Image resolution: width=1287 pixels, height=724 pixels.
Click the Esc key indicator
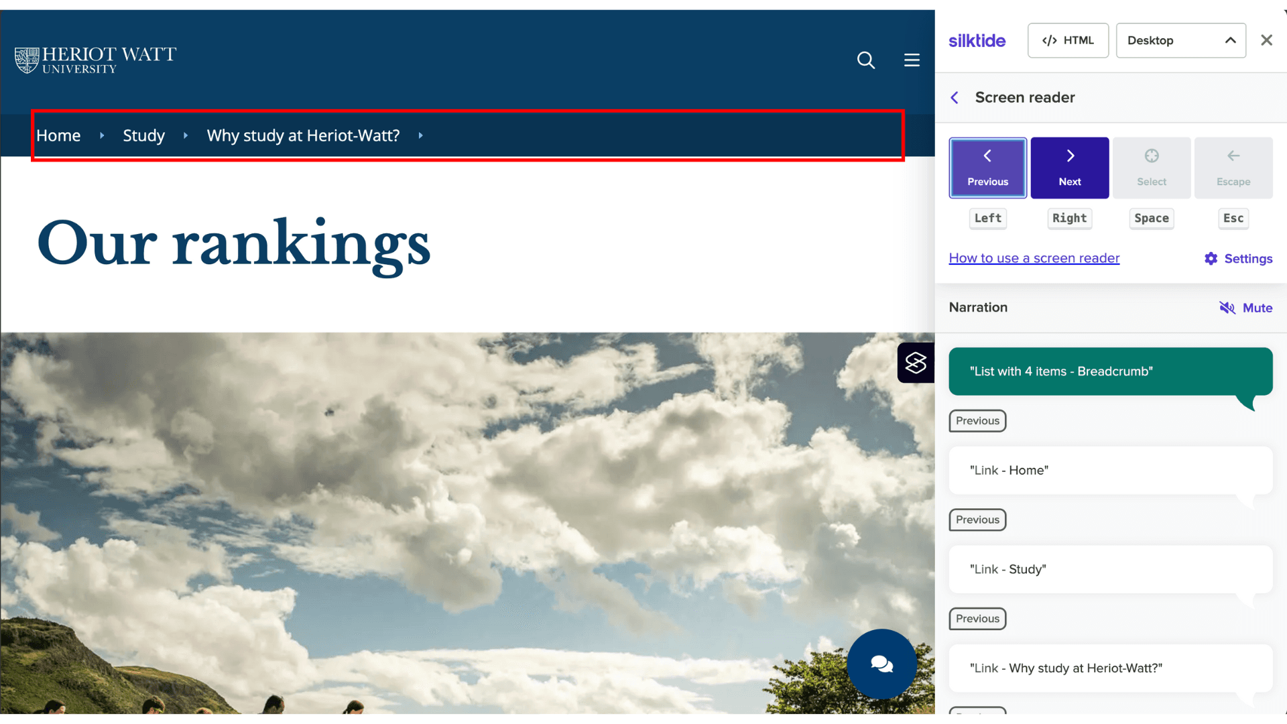tap(1233, 219)
